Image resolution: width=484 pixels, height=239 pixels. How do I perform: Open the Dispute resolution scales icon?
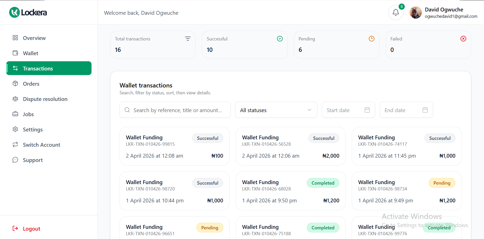tap(15, 99)
